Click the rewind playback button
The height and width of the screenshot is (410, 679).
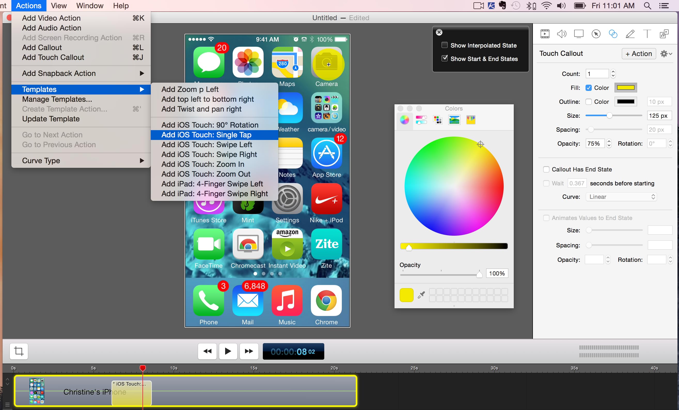pyautogui.click(x=207, y=351)
